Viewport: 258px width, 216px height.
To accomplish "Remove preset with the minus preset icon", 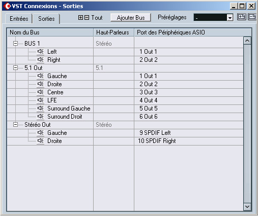I will tap(252, 17).
